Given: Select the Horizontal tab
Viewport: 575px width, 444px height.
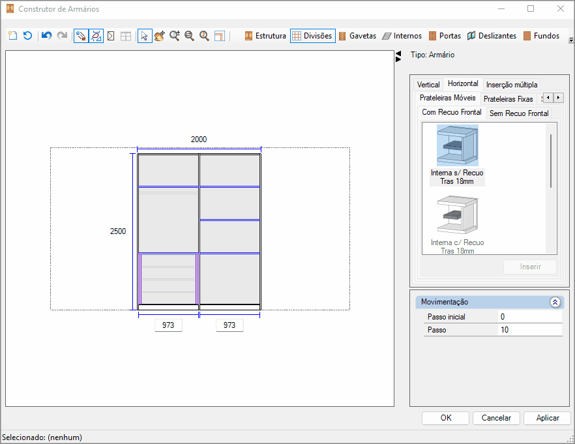Looking at the screenshot, I should coord(463,83).
